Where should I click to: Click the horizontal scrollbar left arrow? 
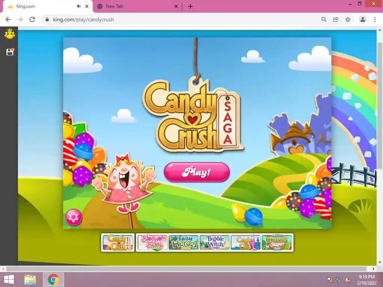click(3, 269)
